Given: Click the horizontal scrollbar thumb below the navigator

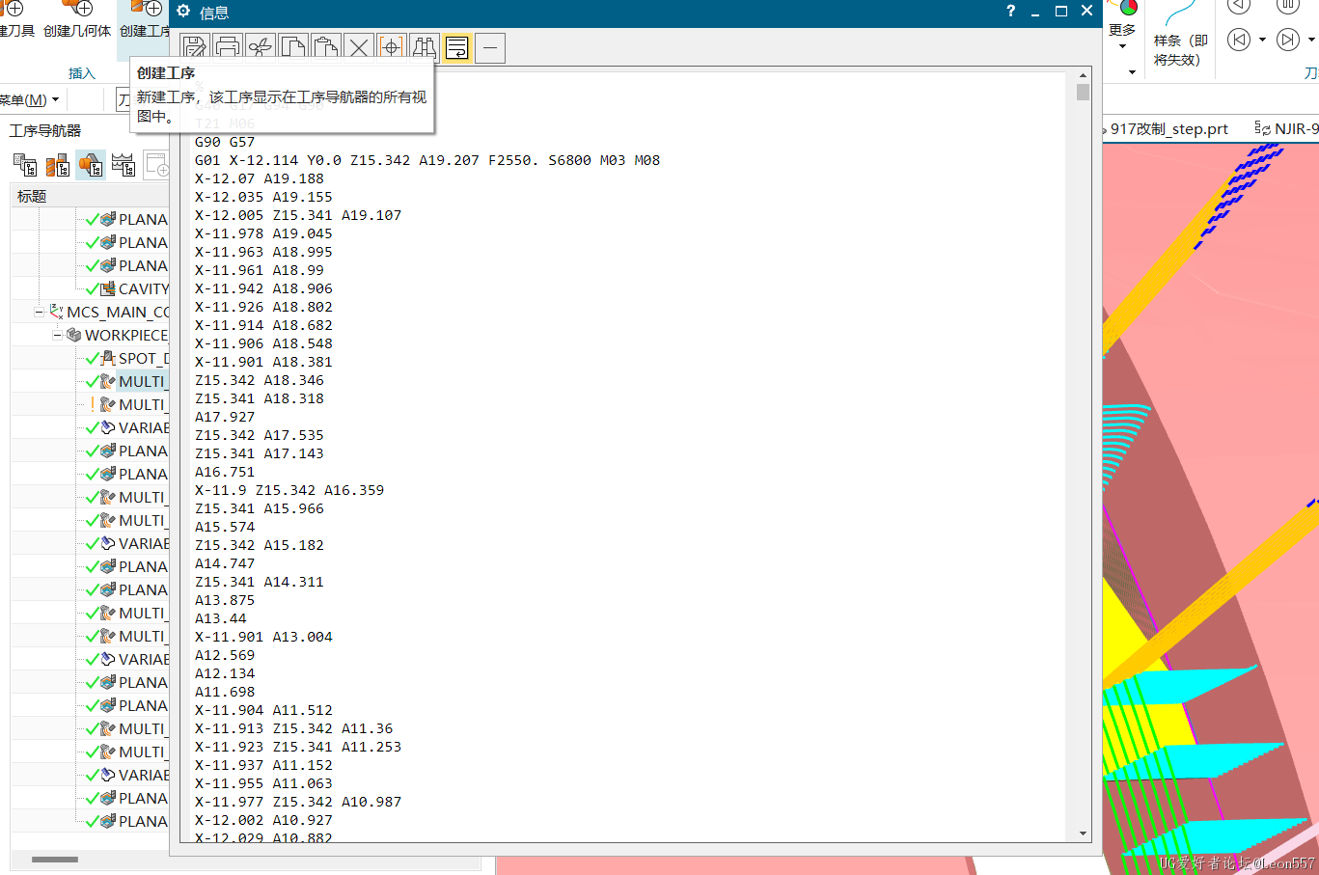Looking at the screenshot, I should pyautogui.click(x=55, y=860).
